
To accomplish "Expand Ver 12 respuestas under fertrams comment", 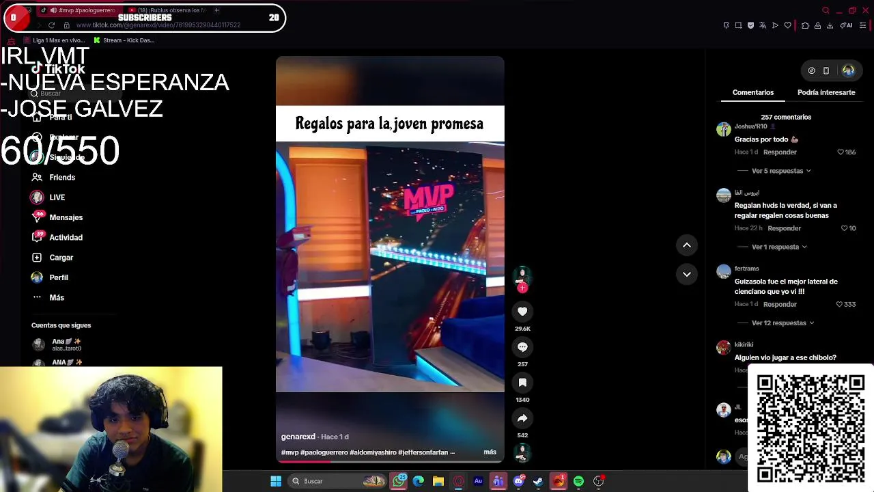I will tap(783, 323).
